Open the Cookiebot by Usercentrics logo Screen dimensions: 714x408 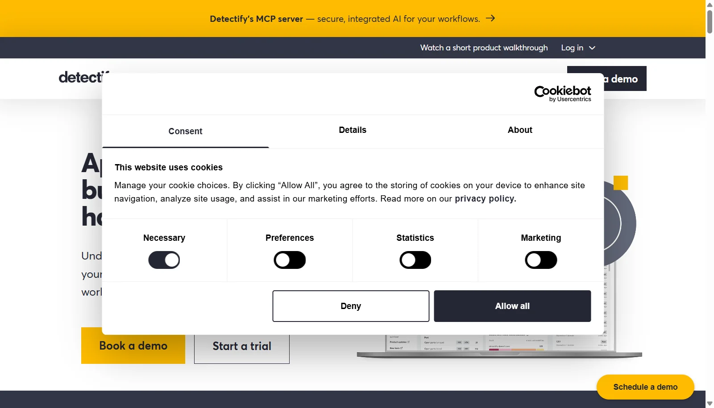tap(563, 94)
